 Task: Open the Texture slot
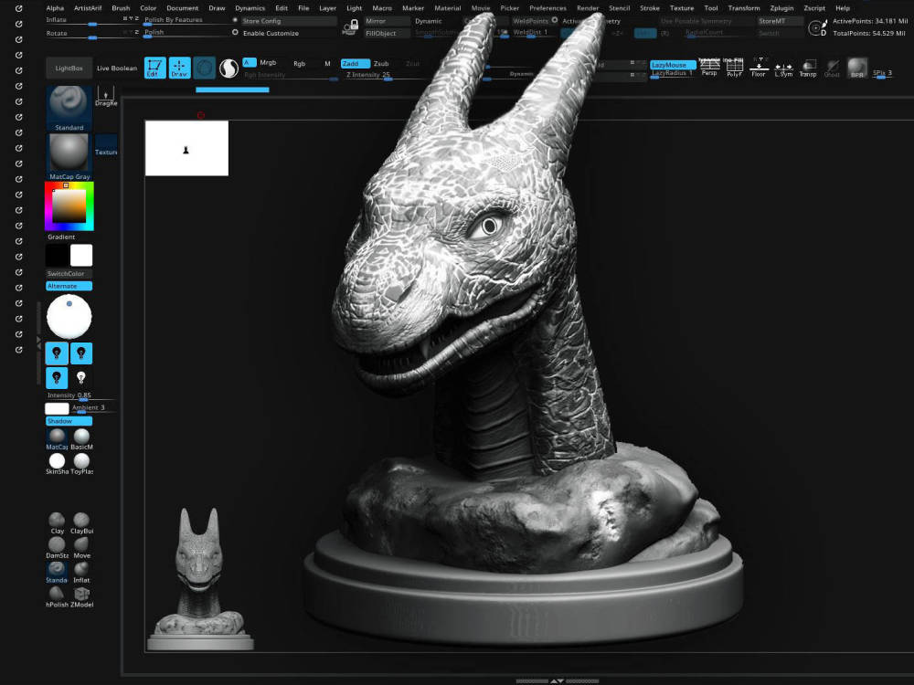pyautogui.click(x=106, y=145)
